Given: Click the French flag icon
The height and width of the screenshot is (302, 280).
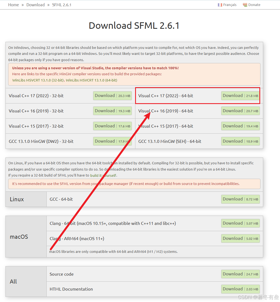Looking at the screenshot, I should pyautogui.click(x=220, y=5).
